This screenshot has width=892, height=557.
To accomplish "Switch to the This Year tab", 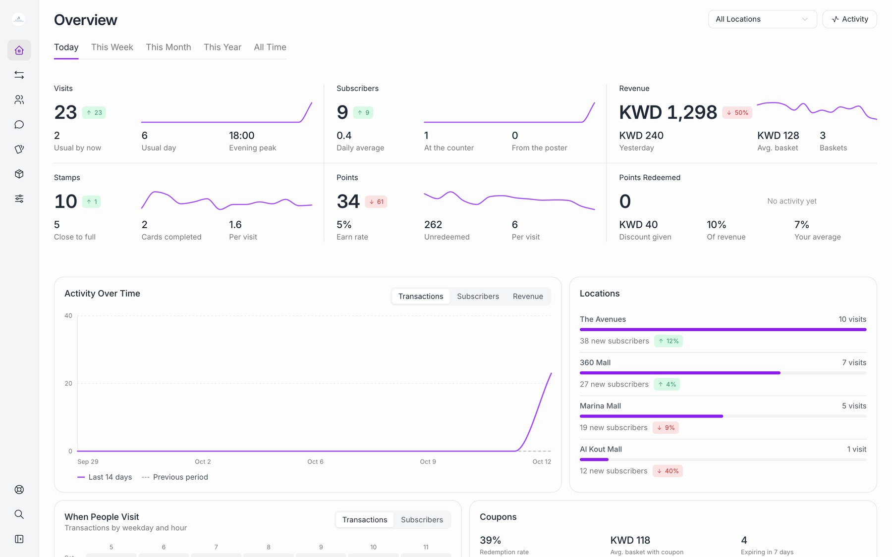I will click(x=223, y=48).
